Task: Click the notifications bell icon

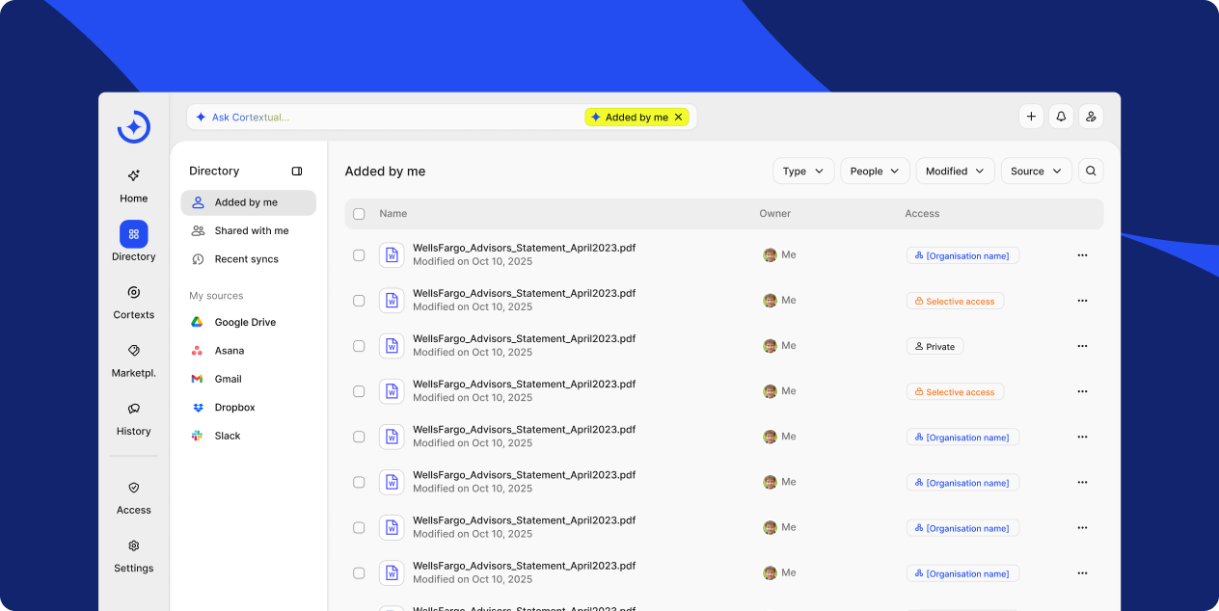Action: pyautogui.click(x=1061, y=117)
